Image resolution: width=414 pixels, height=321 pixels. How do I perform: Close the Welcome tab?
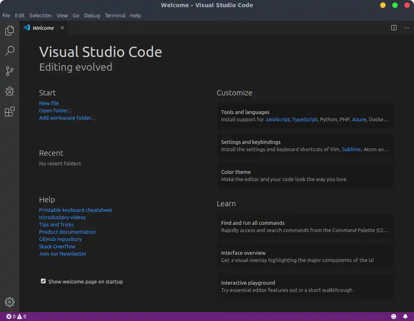tap(62, 28)
